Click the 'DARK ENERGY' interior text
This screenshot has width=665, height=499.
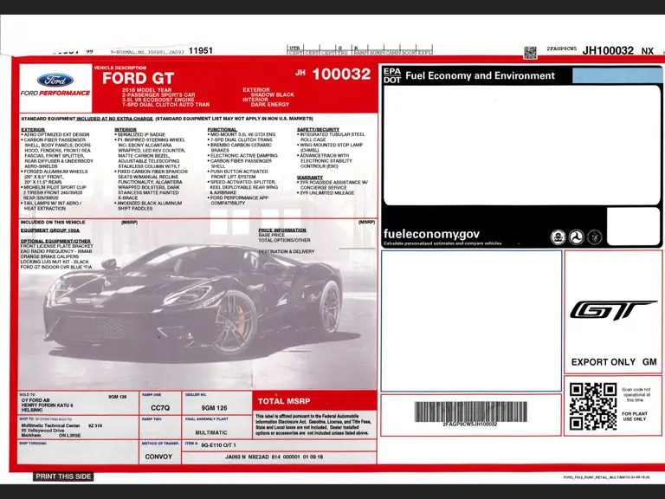(x=270, y=104)
